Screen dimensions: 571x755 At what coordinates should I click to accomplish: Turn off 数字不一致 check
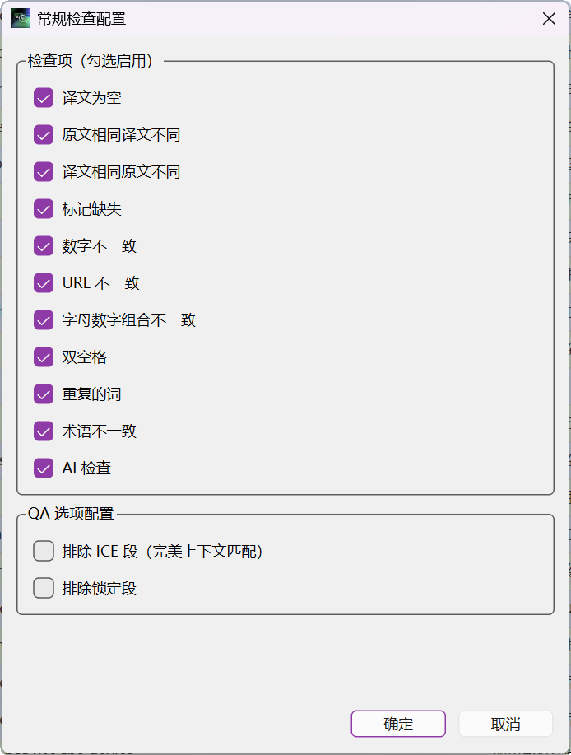44,246
